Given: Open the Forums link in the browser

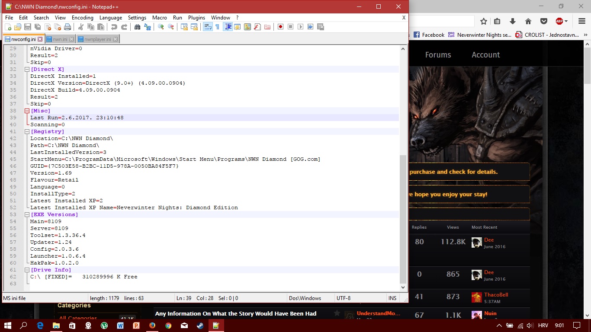Looking at the screenshot, I should [438, 55].
